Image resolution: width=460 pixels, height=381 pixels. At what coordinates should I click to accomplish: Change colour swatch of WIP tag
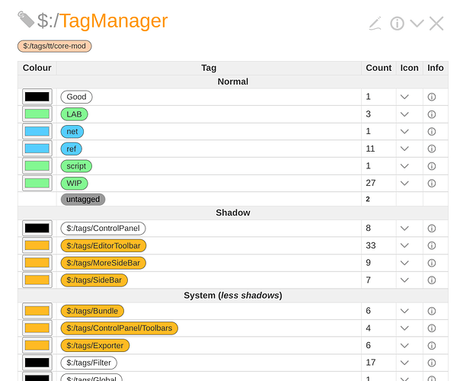click(37, 183)
